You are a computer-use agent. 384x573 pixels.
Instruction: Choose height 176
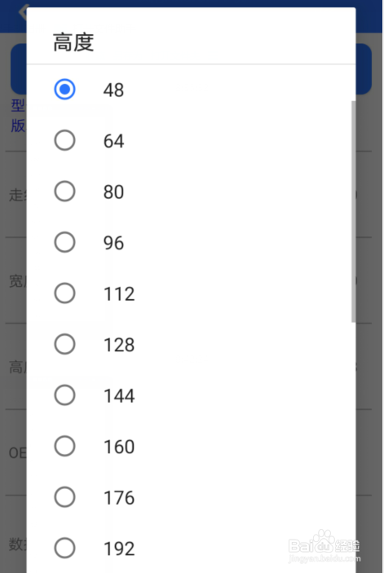64,497
